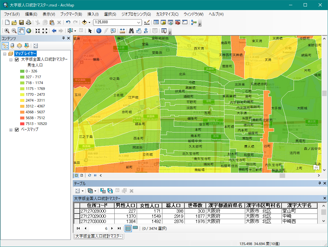Open the 編集(E) menu
Viewport: 328px width, 247px height.
pyautogui.click(x=31, y=14)
